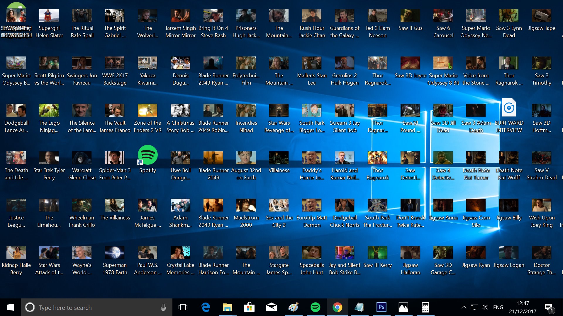Select Zone of the Enders 2 VR file
The image size is (563, 316).
[147, 119]
